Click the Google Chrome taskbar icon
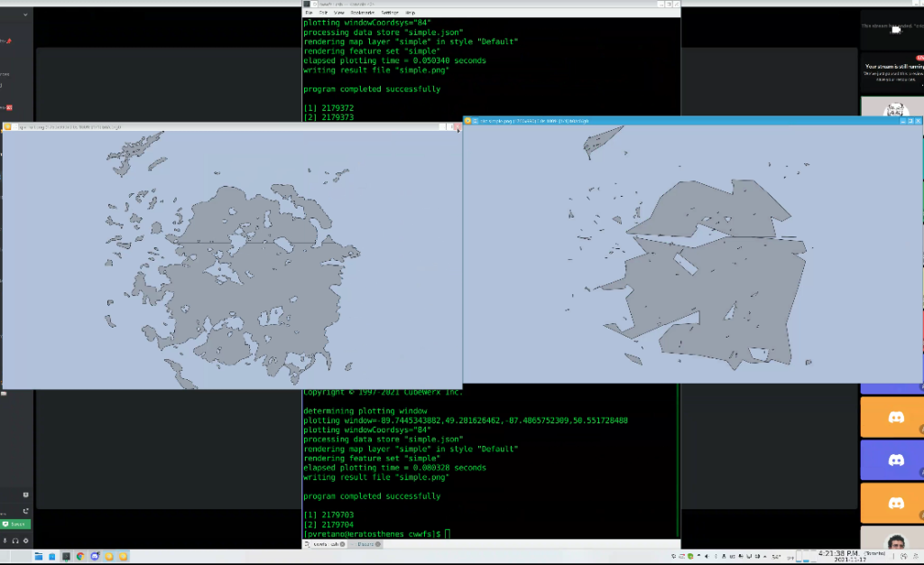924x565 pixels. pyautogui.click(x=80, y=556)
